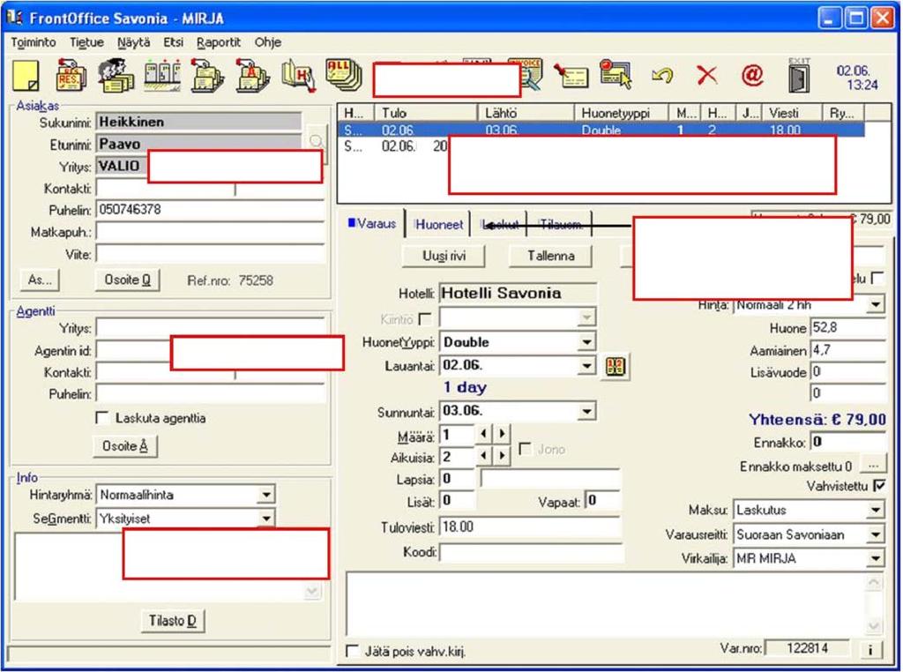903x672 pixels.
Task: Click the Osoite Q button
Action: pos(127,280)
